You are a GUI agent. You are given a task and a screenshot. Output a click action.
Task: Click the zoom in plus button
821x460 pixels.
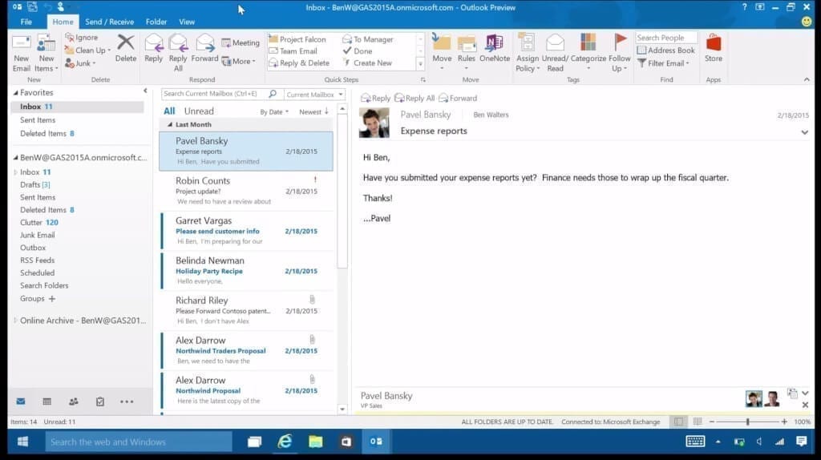(x=784, y=422)
